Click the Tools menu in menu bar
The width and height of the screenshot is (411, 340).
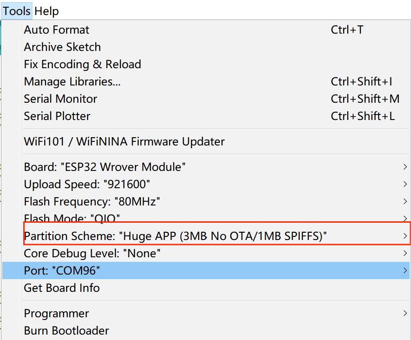pos(17,11)
